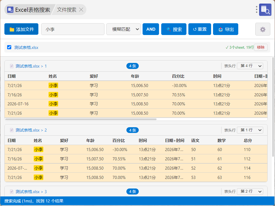Expand the 第 4 行 header row dropdown
This screenshot has height=206, width=275.
(250, 66)
